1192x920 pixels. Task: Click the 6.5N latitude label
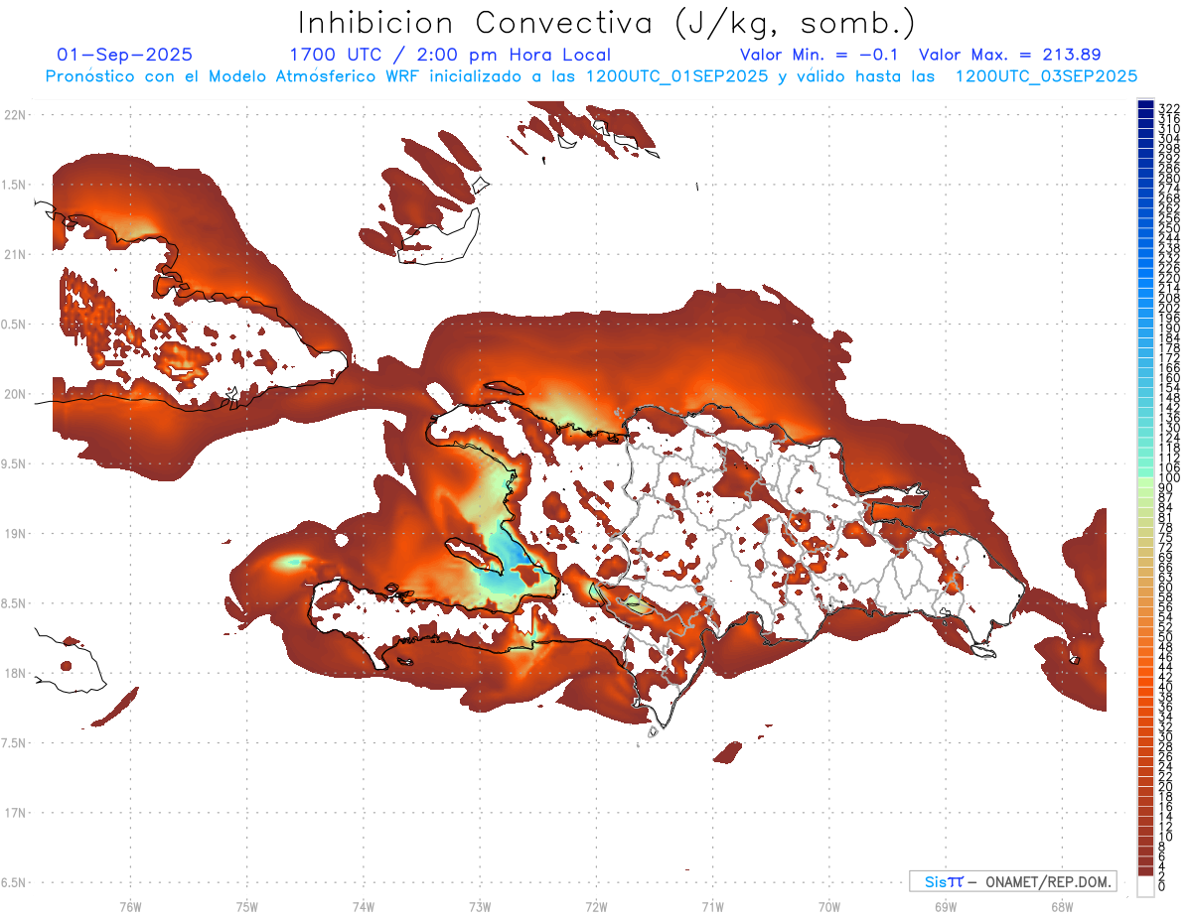tap(15, 882)
